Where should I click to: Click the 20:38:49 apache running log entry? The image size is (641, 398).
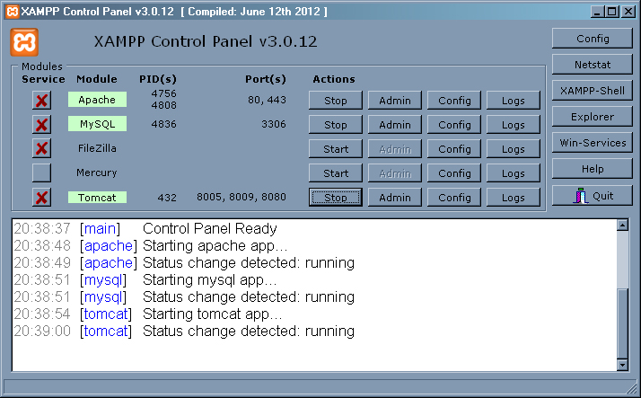184,263
